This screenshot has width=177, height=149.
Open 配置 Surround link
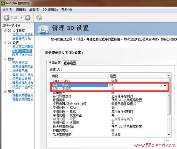tap(22, 54)
